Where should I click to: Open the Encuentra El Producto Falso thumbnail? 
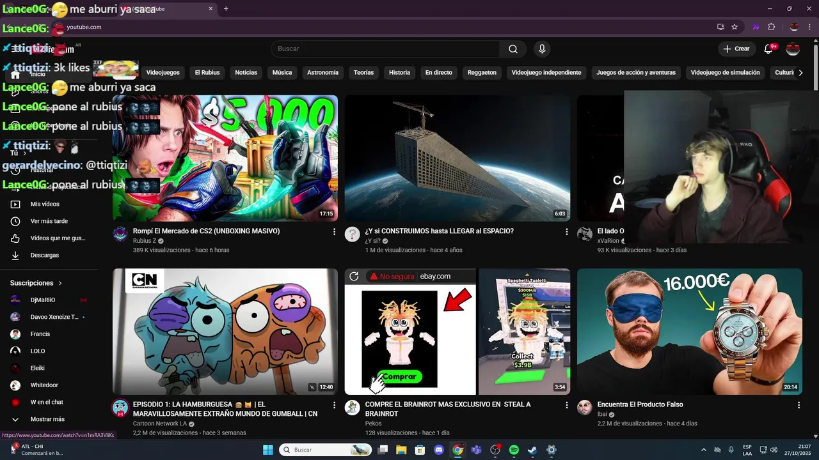click(690, 332)
